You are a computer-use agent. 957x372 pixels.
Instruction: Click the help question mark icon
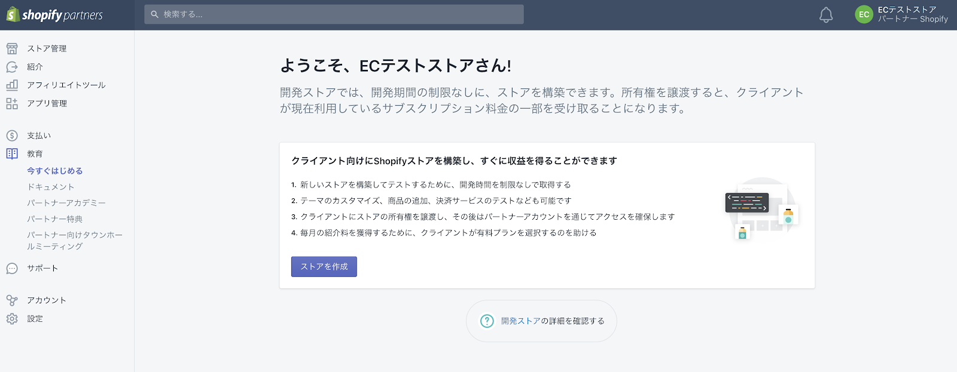tap(487, 321)
